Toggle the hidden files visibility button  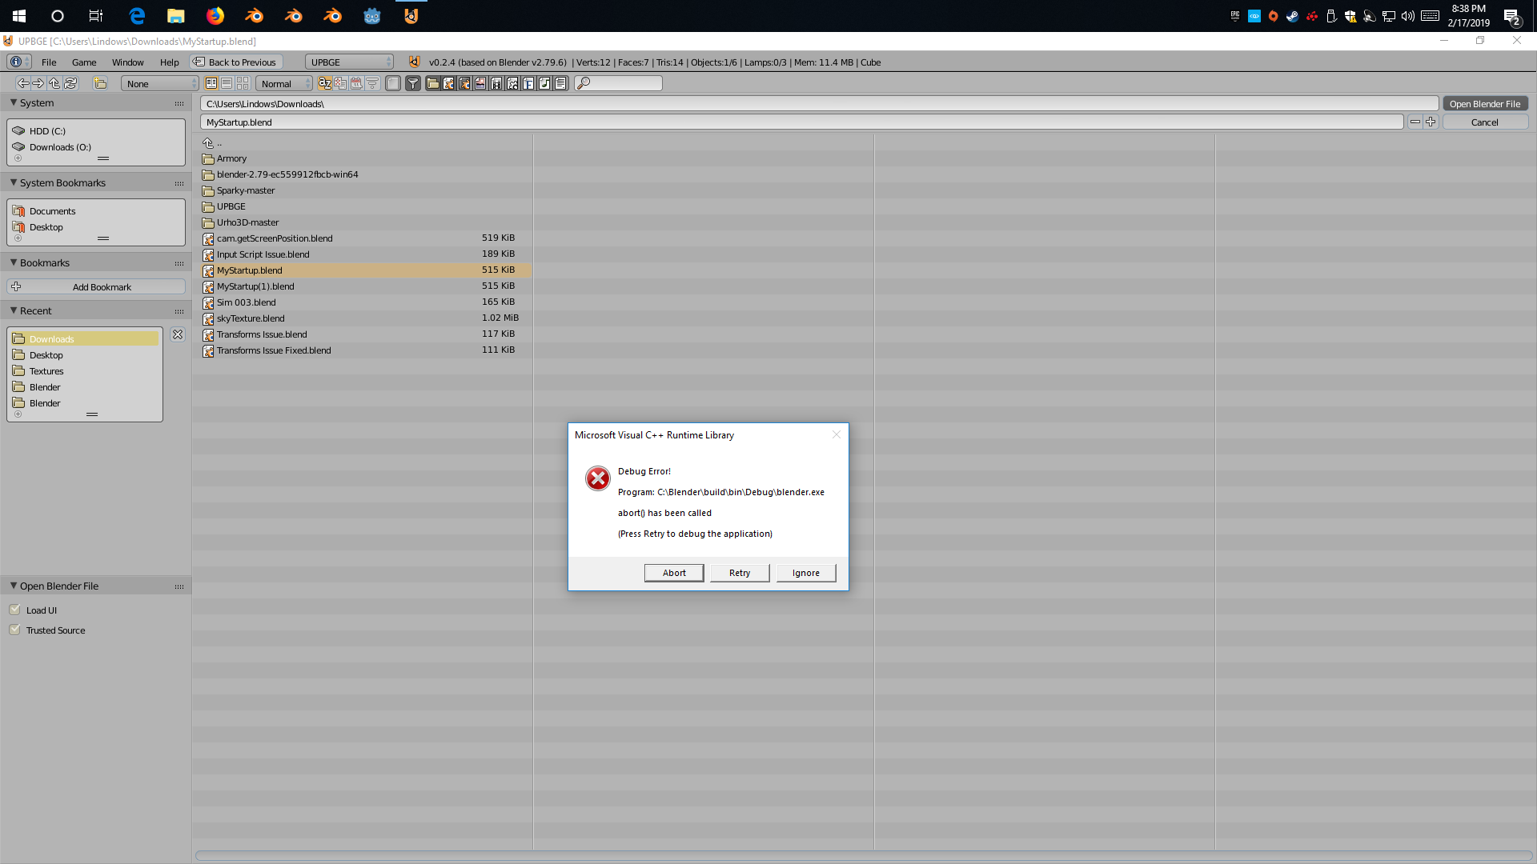click(x=393, y=83)
